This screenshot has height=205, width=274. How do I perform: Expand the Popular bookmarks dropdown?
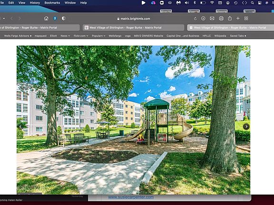pyautogui.click(x=98, y=36)
